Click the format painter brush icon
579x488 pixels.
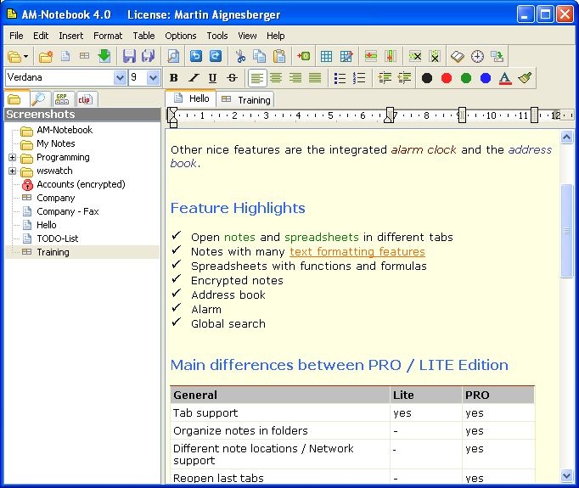coord(526,78)
